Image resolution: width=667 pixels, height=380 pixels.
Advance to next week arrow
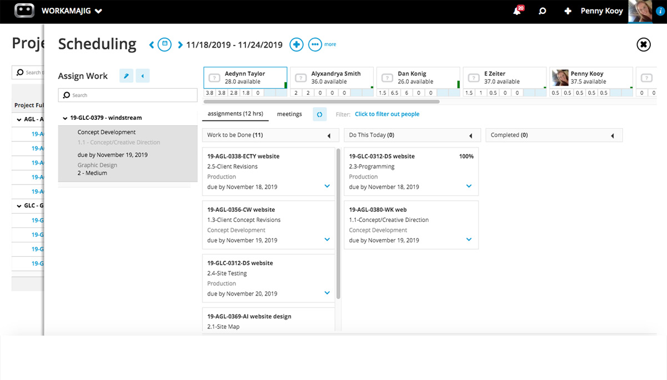(180, 45)
